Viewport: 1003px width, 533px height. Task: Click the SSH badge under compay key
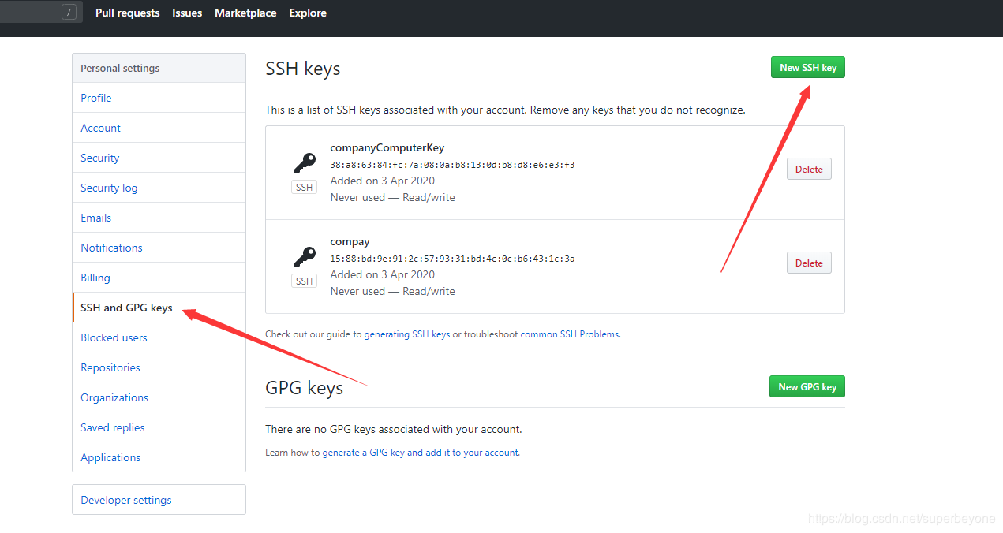(x=304, y=281)
